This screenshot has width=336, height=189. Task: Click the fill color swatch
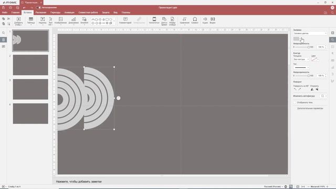[296, 39]
